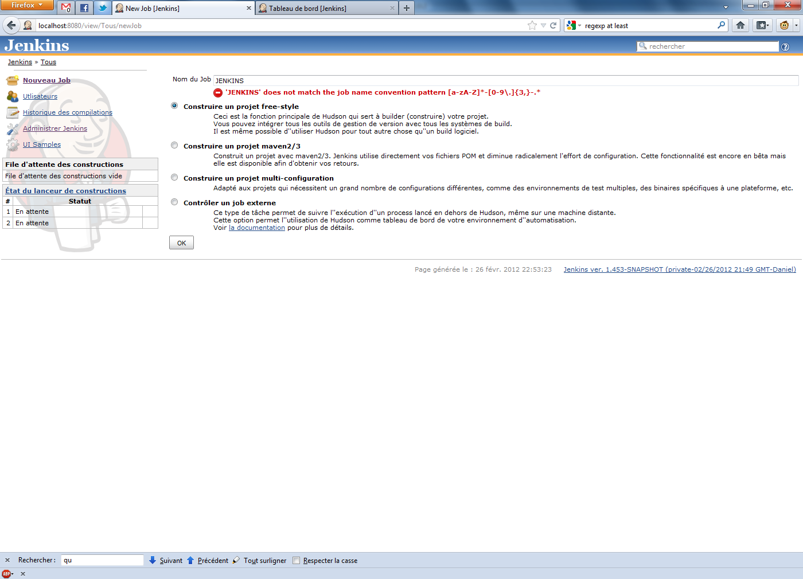Click the Tous breadcrumb link
The width and height of the screenshot is (803, 579).
48,62
